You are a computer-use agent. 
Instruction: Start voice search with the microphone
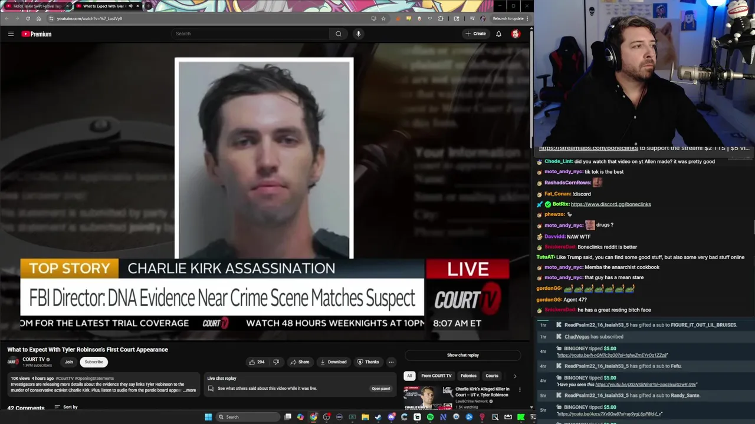[358, 34]
